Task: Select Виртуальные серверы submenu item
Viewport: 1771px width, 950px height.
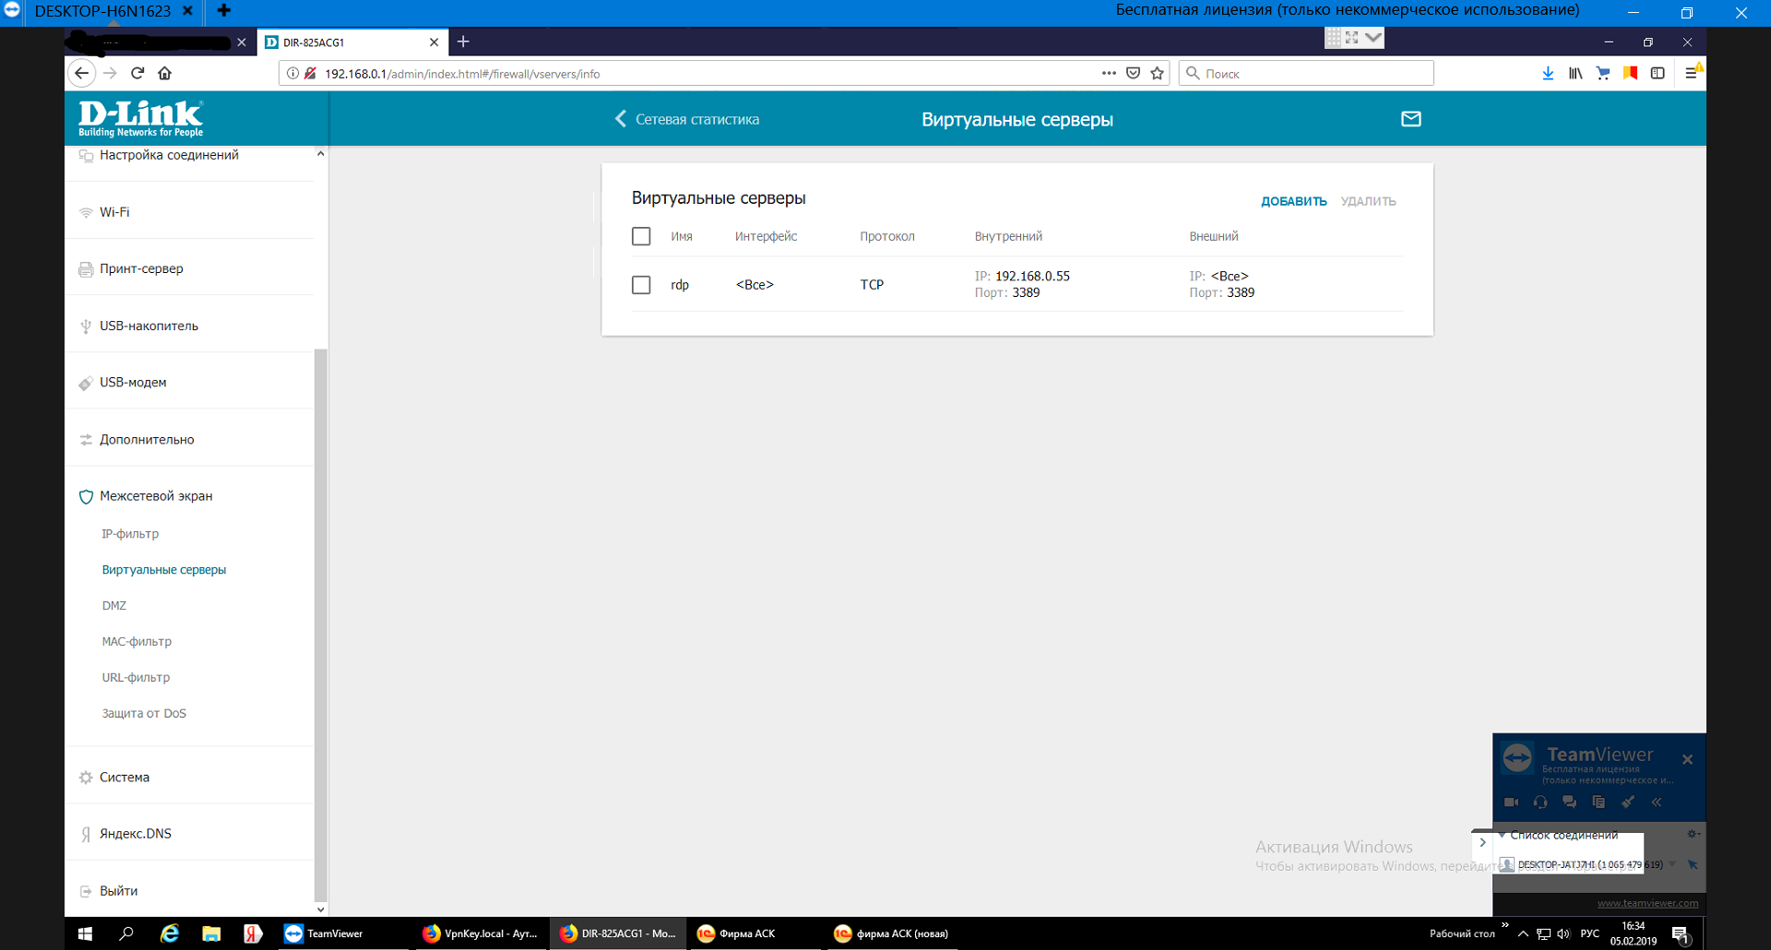Action: (x=164, y=570)
